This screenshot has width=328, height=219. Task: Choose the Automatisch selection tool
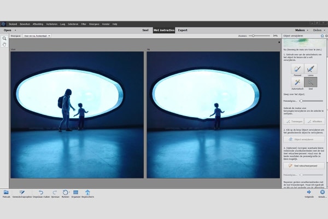[x=296, y=83]
